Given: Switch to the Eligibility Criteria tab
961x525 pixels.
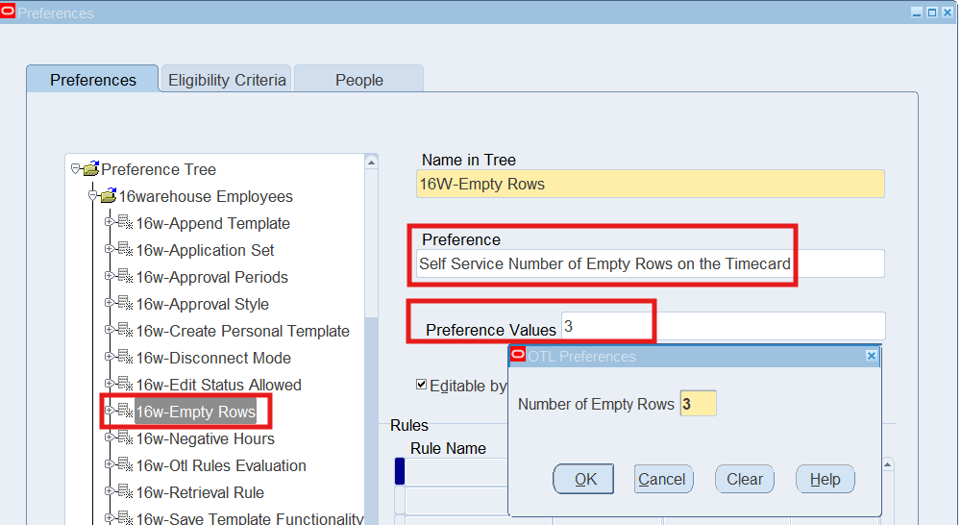Looking at the screenshot, I should tap(227, 80).
